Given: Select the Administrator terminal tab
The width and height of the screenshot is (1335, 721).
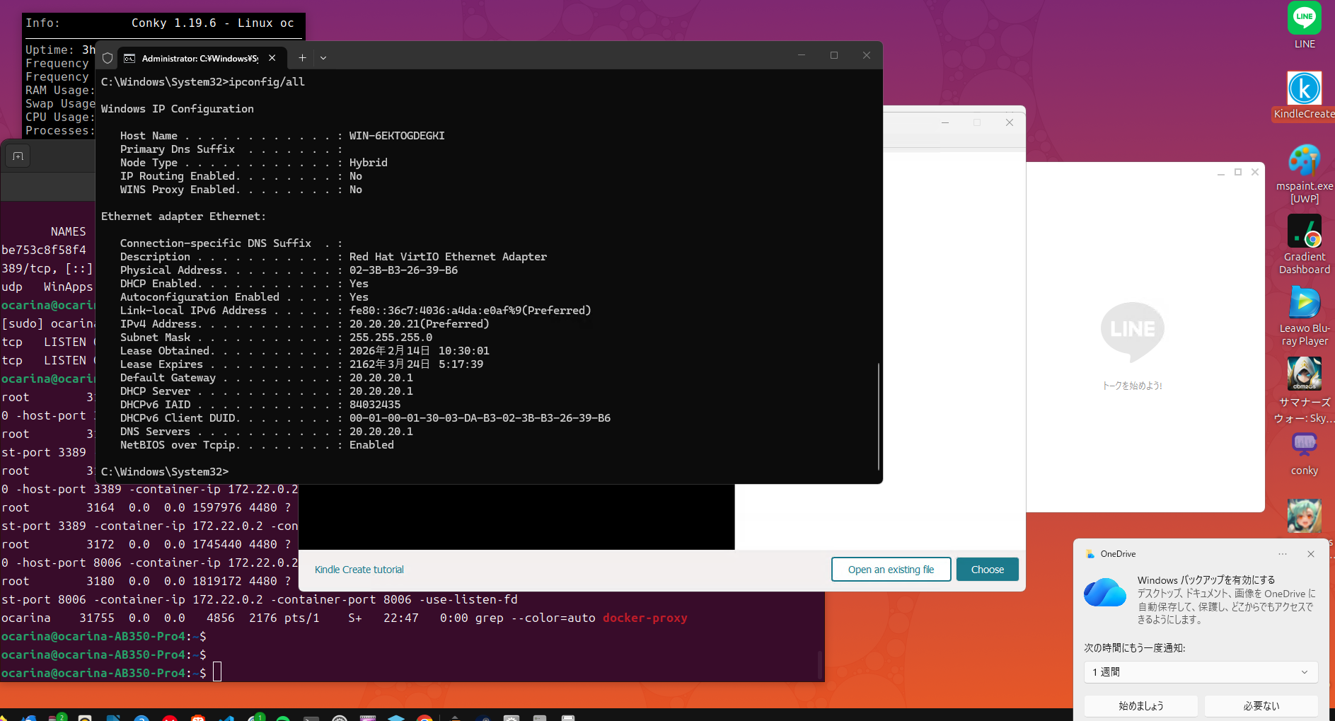Looking at the screenshot, I should (191, 57).
